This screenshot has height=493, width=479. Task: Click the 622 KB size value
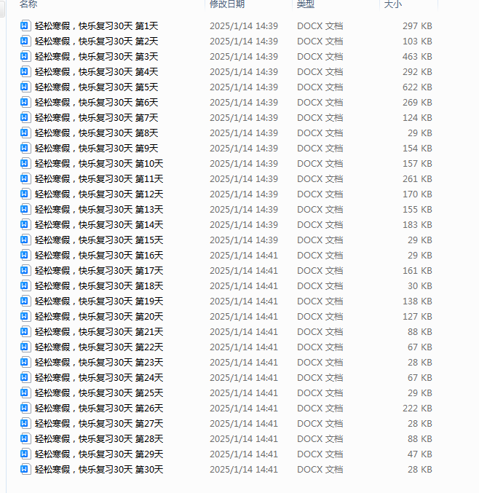[x=417, y=87]
